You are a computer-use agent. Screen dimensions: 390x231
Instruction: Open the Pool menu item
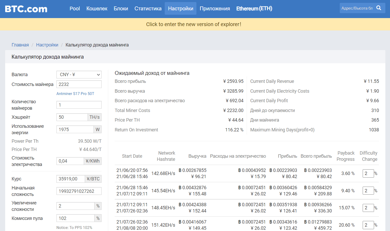click(x=75, y=9)
